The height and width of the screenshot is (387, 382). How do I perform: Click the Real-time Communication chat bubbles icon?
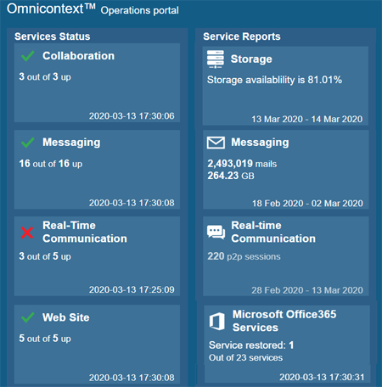[216, 233]
